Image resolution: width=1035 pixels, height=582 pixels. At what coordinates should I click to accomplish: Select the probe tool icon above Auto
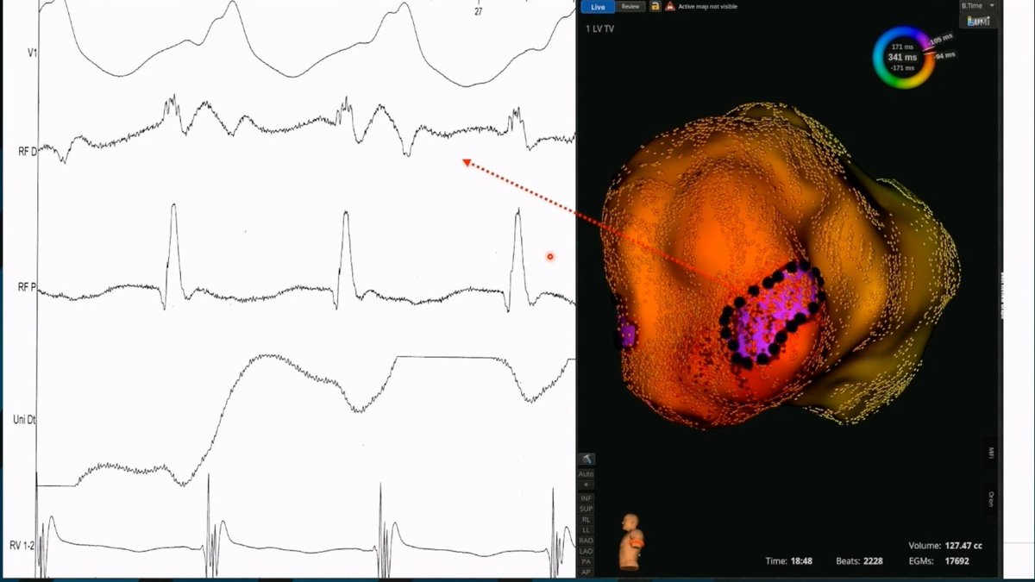click(x=586, y=460)
